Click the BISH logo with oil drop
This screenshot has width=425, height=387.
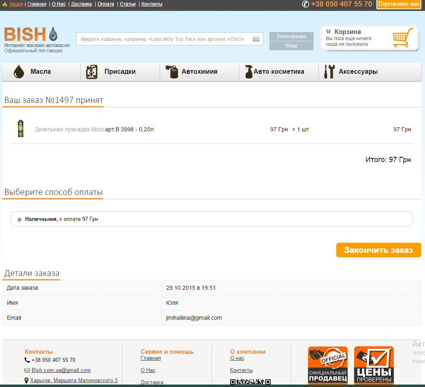(x=31, y=34)
